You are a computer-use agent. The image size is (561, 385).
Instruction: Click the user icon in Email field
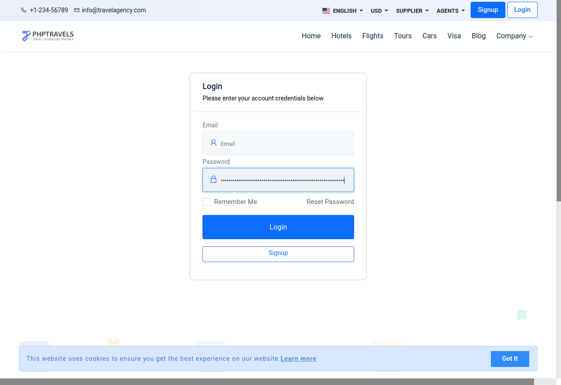(x=213, y=143)
